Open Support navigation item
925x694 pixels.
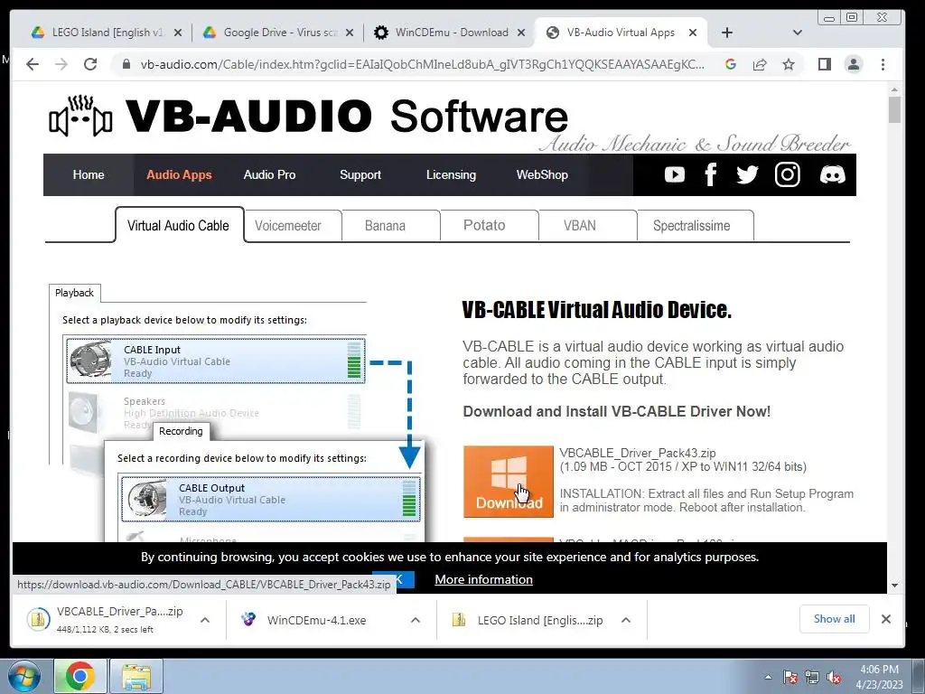coord(360,174)
